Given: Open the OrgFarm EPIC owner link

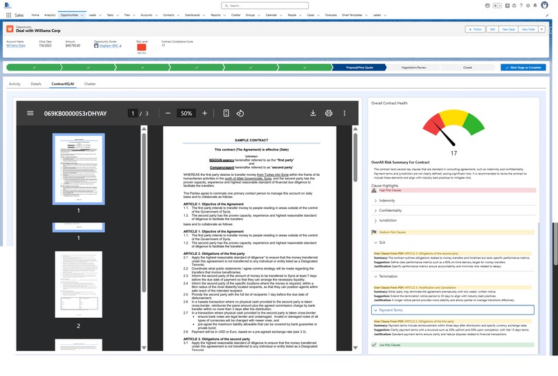Looking at the screenshot, I should pyautogui.click(x=109, y=46).
